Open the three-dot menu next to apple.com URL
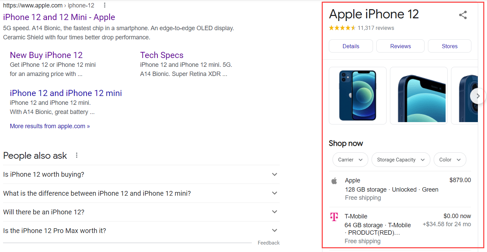Image resolution: width=487 pixels, height=252 pixels. pos(105,5)
